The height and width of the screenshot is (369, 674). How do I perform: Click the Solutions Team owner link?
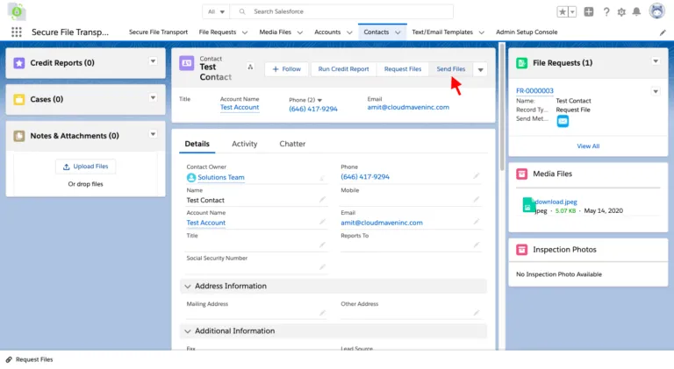pyautogui.click(x=221, y=178)
